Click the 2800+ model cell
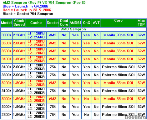This screenshot has height=120, width=147. 6,115
